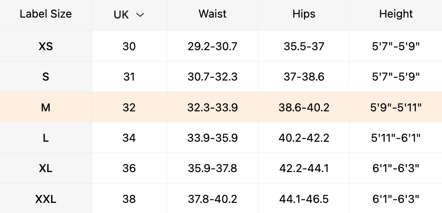Image resolution: width=442 pixels, height=213 pixels.
Task: Select the XXL label size row
Action: (x=46, y=199)
